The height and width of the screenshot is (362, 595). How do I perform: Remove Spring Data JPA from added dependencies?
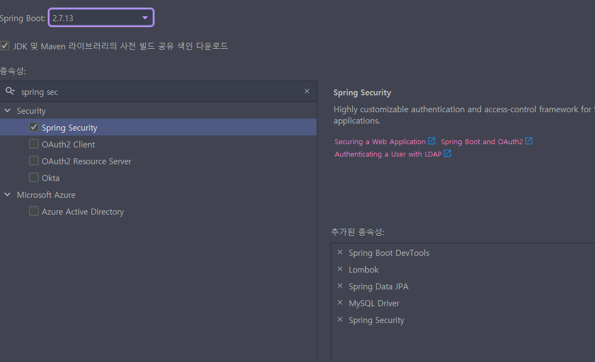pos(340,286)
